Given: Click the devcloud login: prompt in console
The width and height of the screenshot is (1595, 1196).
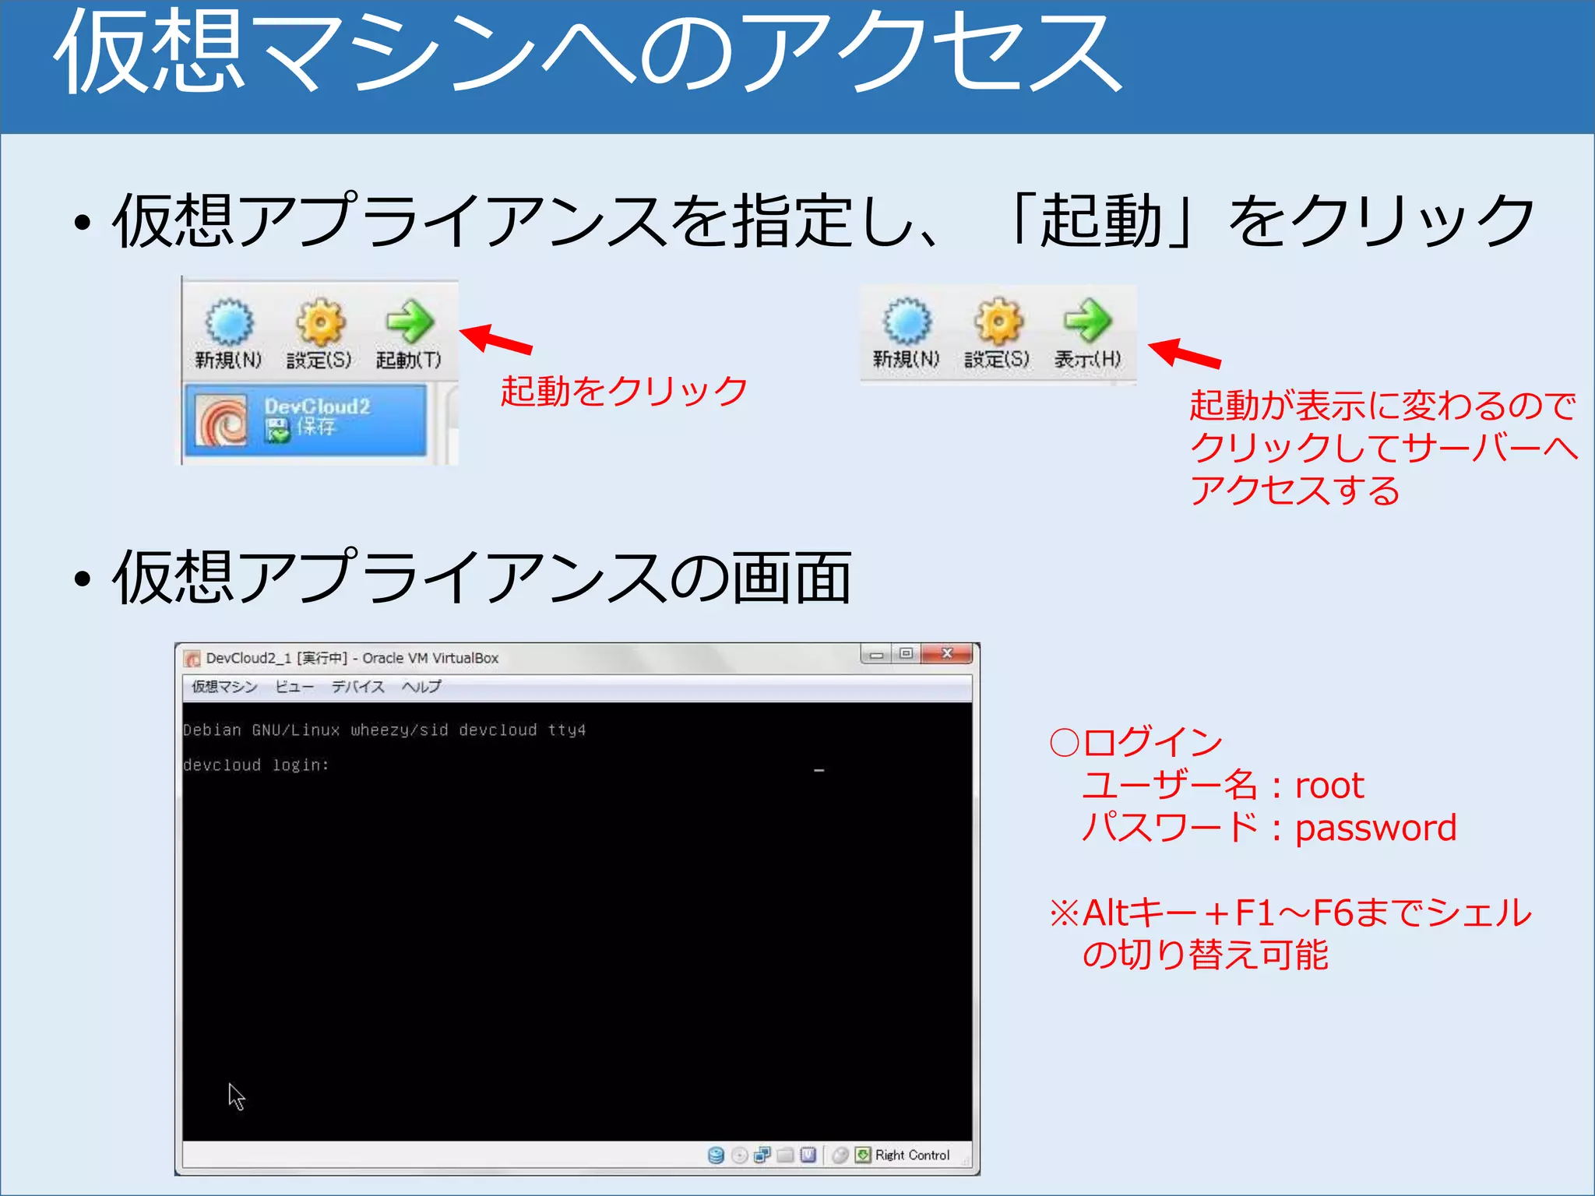Looking at the screenshot, I should coord(256,765).
